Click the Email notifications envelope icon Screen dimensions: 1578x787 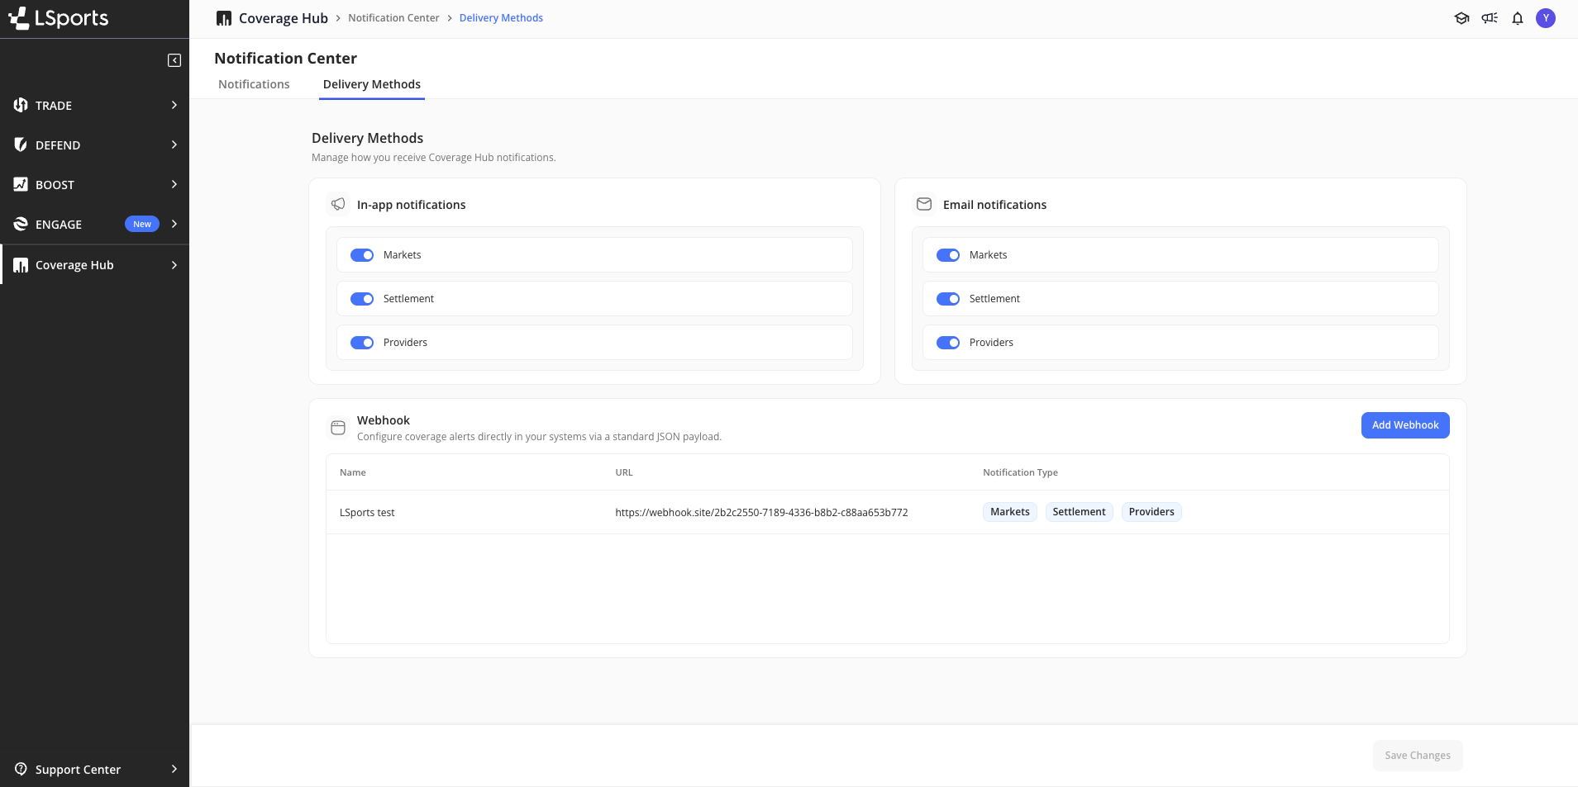[x=924, y=204]
